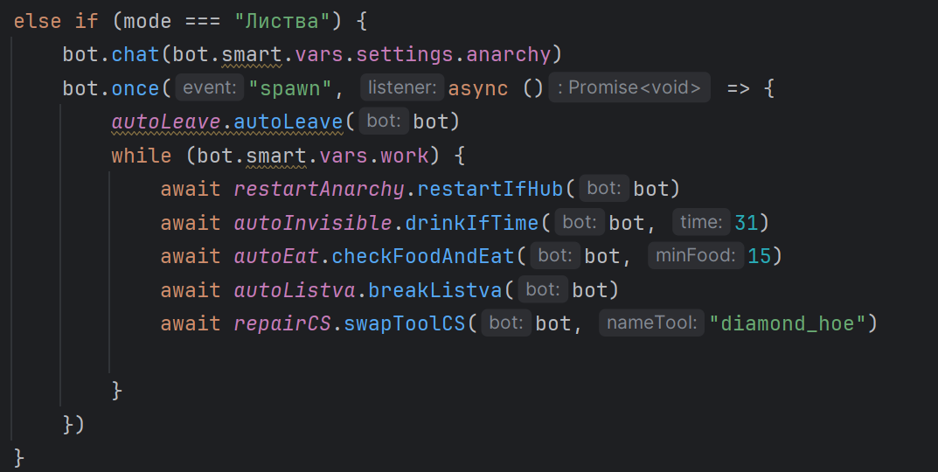Click the "event:" inlay hint

coord(210,87)
